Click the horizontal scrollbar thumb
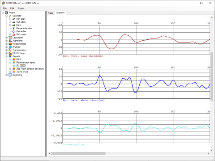 click(78, 153)
